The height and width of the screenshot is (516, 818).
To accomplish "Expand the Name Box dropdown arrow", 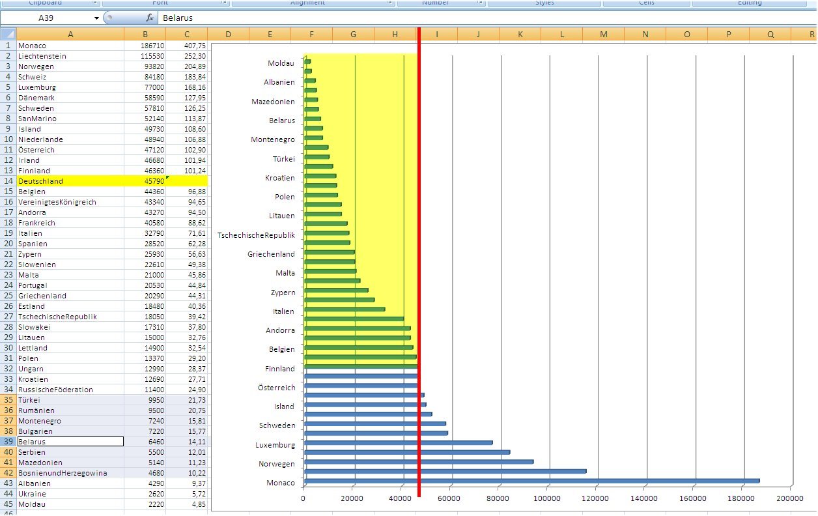I will coord(97,18).
